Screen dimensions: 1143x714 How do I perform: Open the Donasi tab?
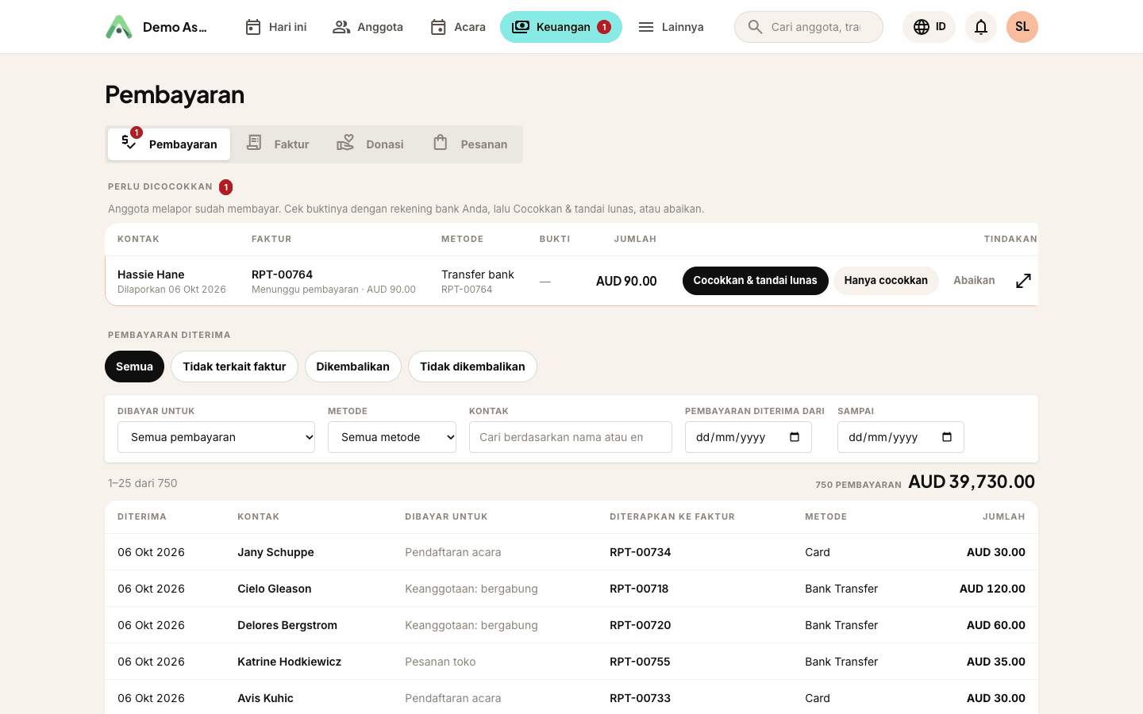click(x=370, y=144)
